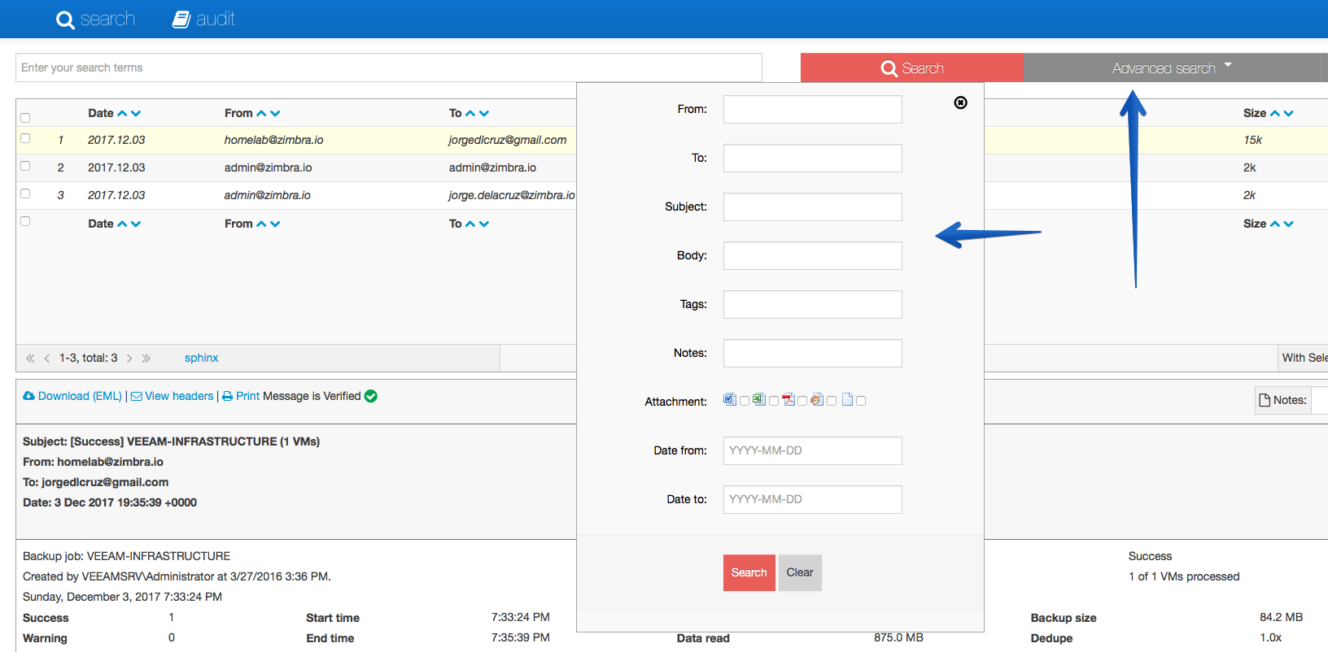Click the green verified checkmark icon
This screenshot has width=1328, height=652.
371,396
